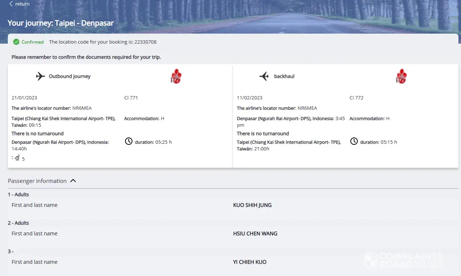Click the outbound date 21/01/2023
The height and width of the screenshot is (276, 461).
click(x=24, y=98)
